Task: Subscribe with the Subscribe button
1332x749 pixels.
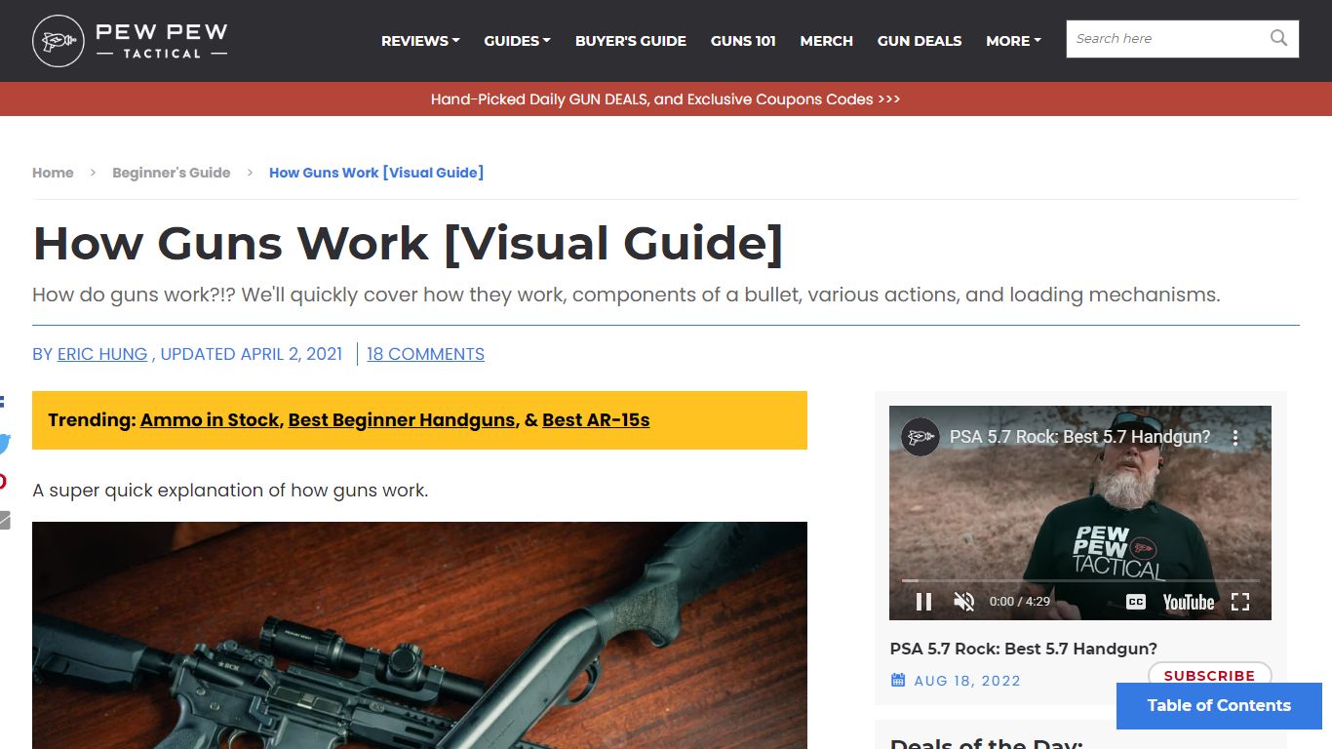Action: click(1209, 675)
